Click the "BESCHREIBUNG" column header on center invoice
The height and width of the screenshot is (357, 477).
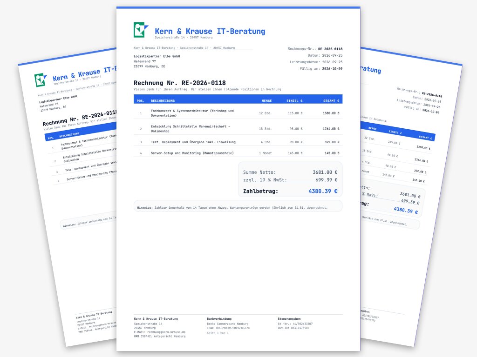pos(163,100)
